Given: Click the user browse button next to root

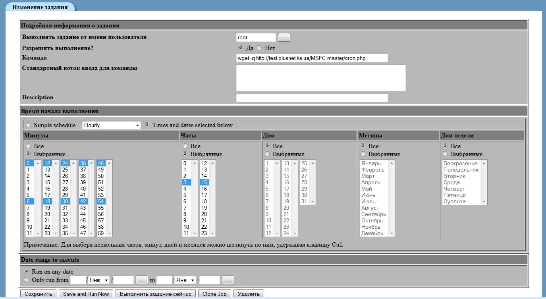Looking at the screenshot, I should pos(284,37).
